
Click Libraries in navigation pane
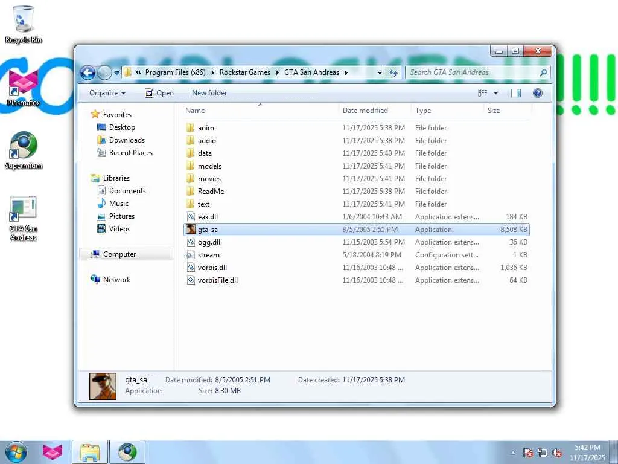pos(110,178)
